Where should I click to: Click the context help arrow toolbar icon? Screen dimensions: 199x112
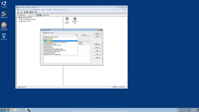click(x=36, y=12)
